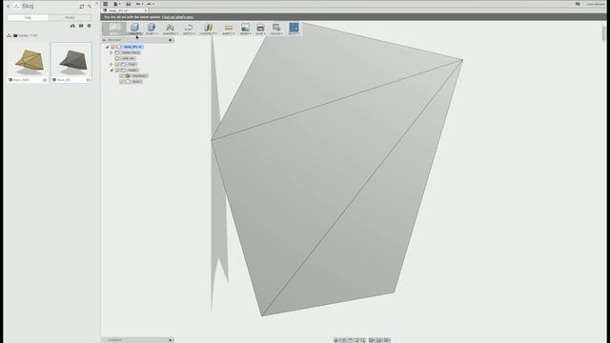The image size is (610, 343).
Task: Open the Modify tools icon
Action: 152,28
